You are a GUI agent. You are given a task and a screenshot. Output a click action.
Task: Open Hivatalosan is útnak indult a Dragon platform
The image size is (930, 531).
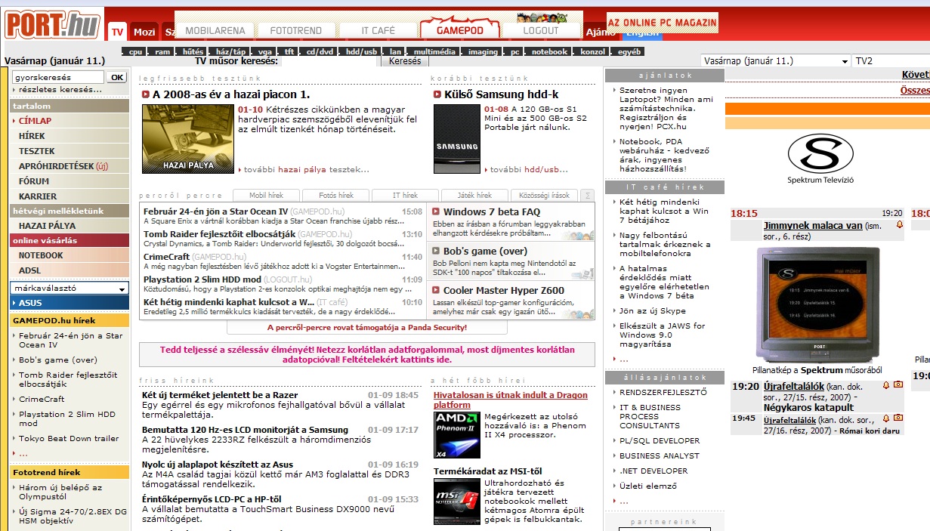pos(510,400)
